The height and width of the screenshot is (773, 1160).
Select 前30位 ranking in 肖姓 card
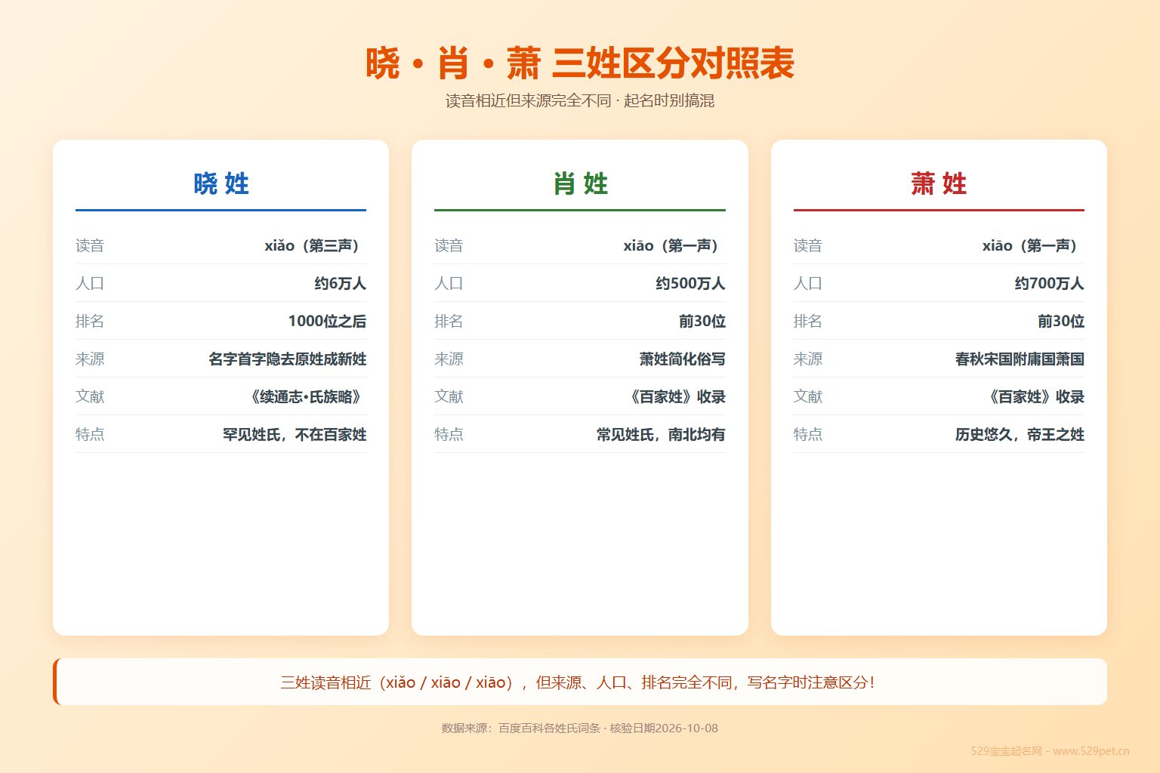click(702, 321)
